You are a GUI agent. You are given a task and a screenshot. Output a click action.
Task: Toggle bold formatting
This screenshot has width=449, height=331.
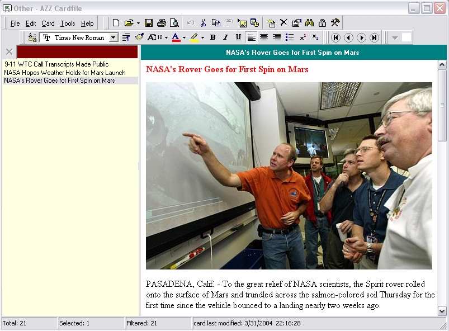[x=212, y=37]
